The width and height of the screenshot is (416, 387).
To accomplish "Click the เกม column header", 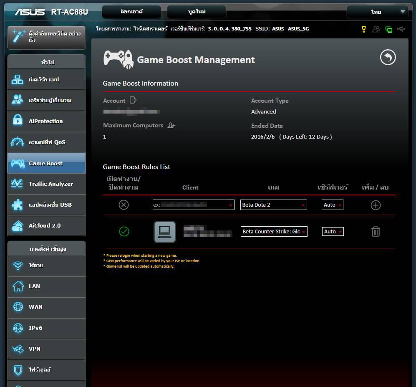I will click(273, 187).
